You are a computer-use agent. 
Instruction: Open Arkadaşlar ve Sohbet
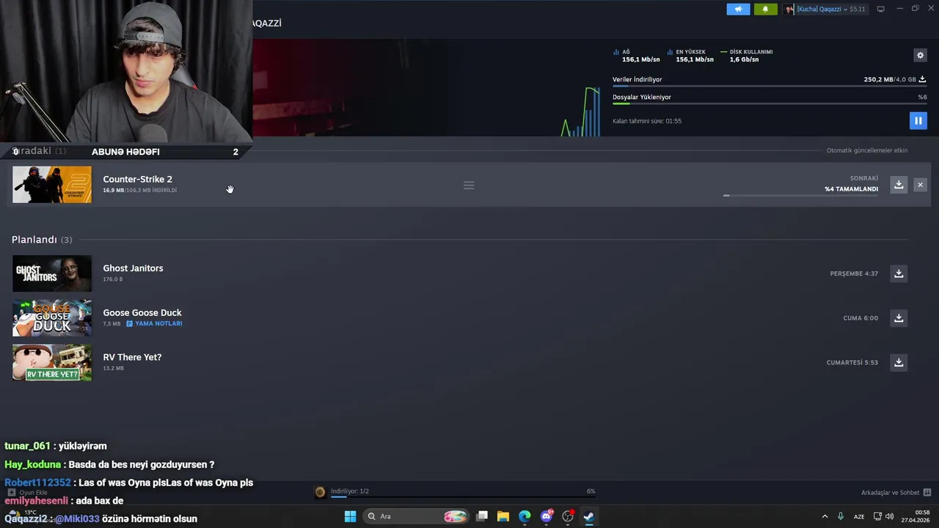tap(896, 492)
